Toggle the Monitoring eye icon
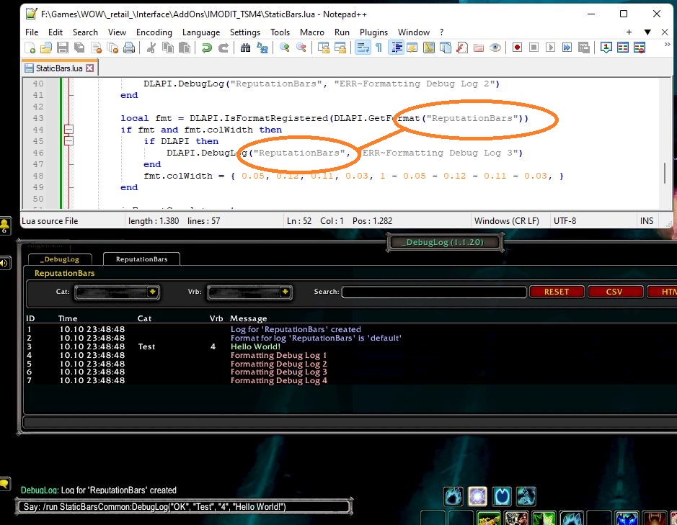The width and height of the screenshot is (677, 525). 495,48
